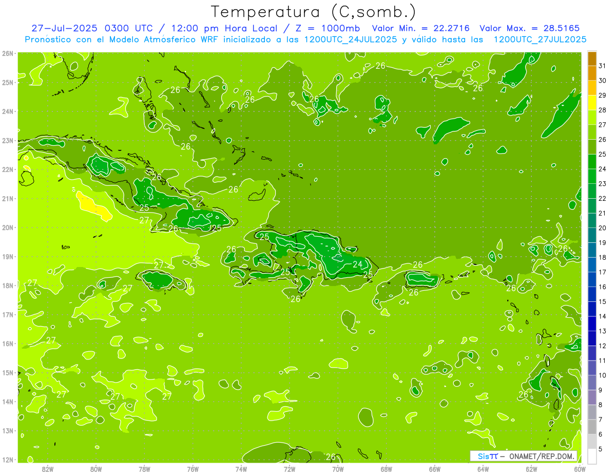Click 'Valor Max. = 28.5165' text

(x=530, y=28)
